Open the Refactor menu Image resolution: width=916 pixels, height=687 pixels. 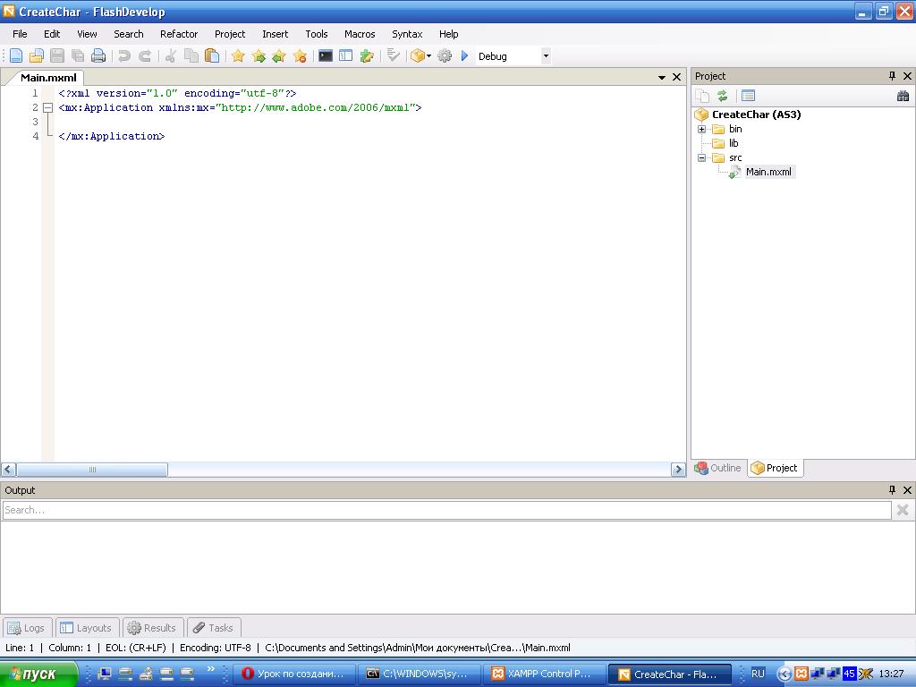[179, 34]
